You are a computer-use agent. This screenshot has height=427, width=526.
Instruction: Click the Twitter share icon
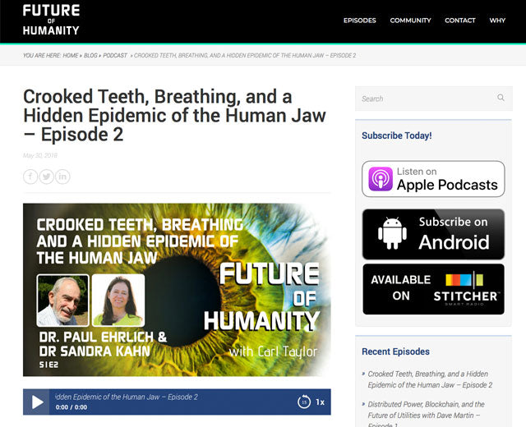click(47, 177)
